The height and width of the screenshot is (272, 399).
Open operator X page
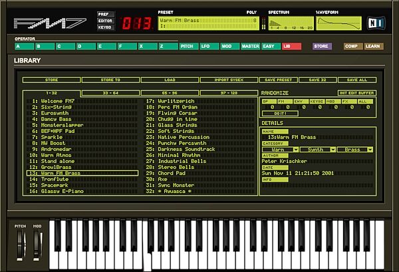(148, 47)
